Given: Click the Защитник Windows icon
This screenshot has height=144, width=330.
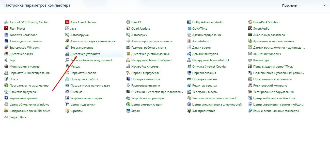Looking at the screenshot, I should [x=250, y=54].
